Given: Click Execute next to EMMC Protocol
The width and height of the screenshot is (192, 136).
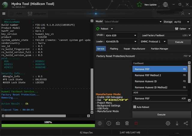Looking at the screenshot, I should (x=179, y=42).
